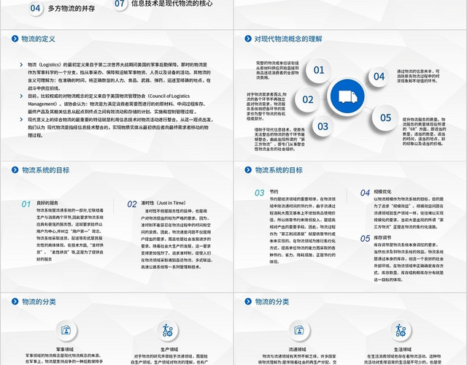Click the arrow icon beside 物流的定义 heading
467x365 pixels.
coord(15,39)
